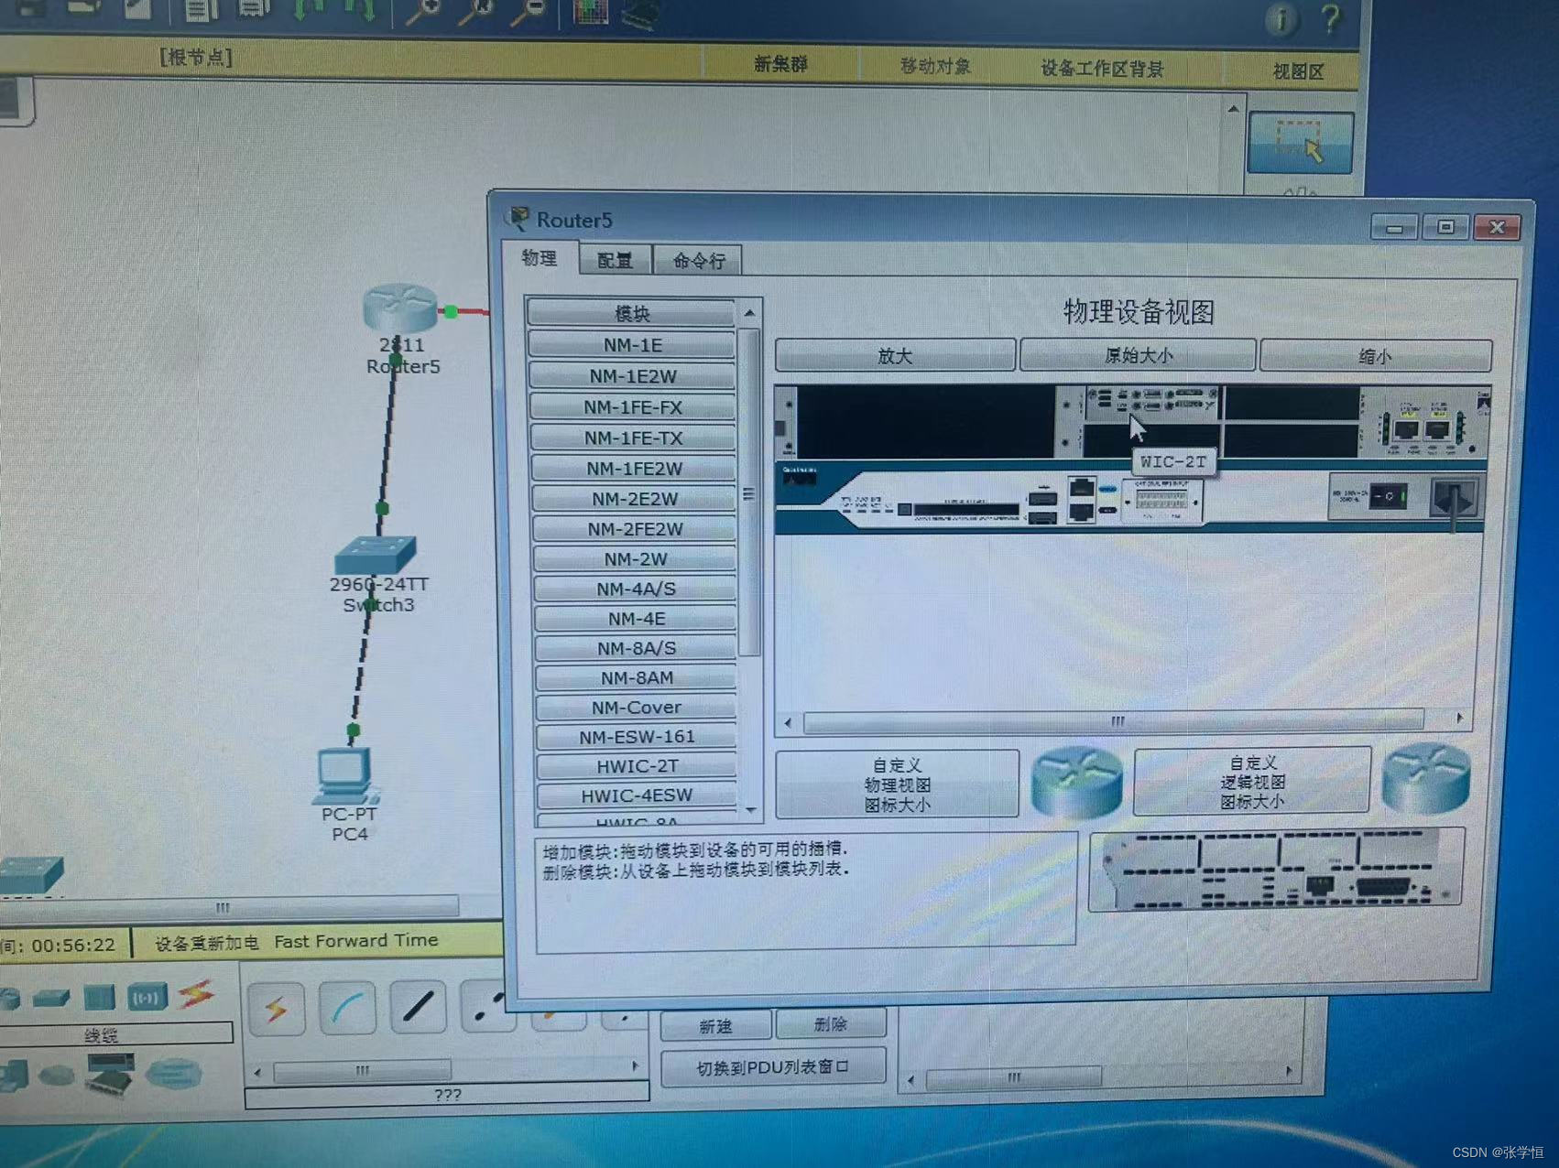Choose the wireless devices category icon
This screenshot has height=1168, width=1559.
click(x=146, y=997)
